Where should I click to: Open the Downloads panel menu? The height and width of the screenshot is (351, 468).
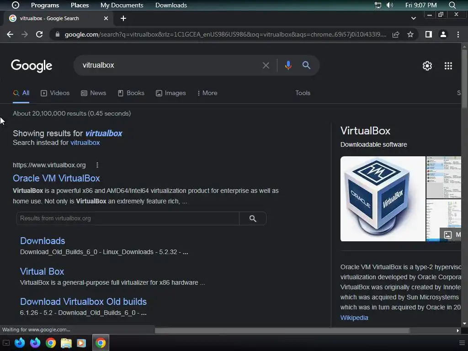(171, 5)
